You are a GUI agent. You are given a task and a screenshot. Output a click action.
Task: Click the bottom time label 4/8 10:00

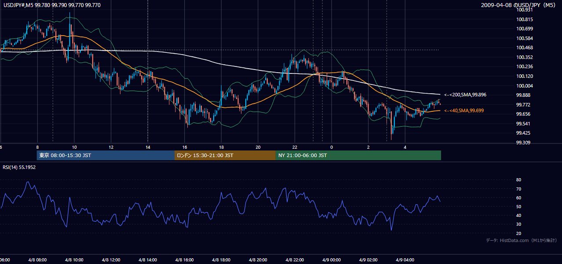[74, 260]
